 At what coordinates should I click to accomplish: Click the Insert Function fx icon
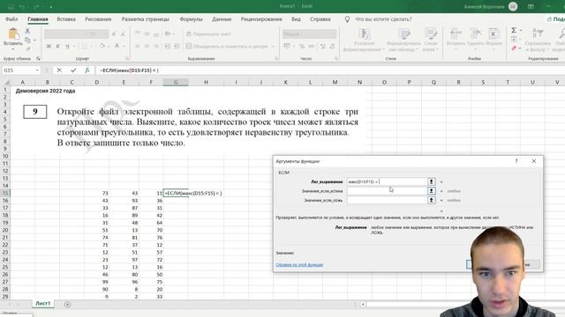(87, 70)
